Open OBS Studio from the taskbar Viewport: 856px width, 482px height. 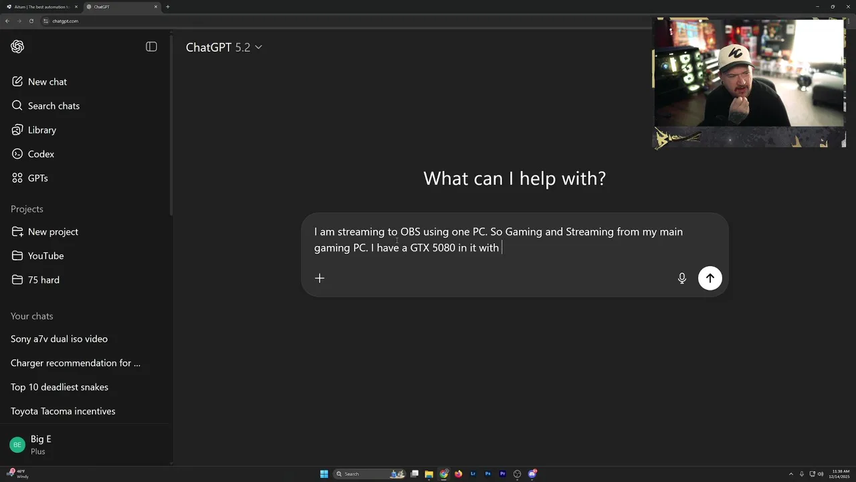(x=517, y=474)
